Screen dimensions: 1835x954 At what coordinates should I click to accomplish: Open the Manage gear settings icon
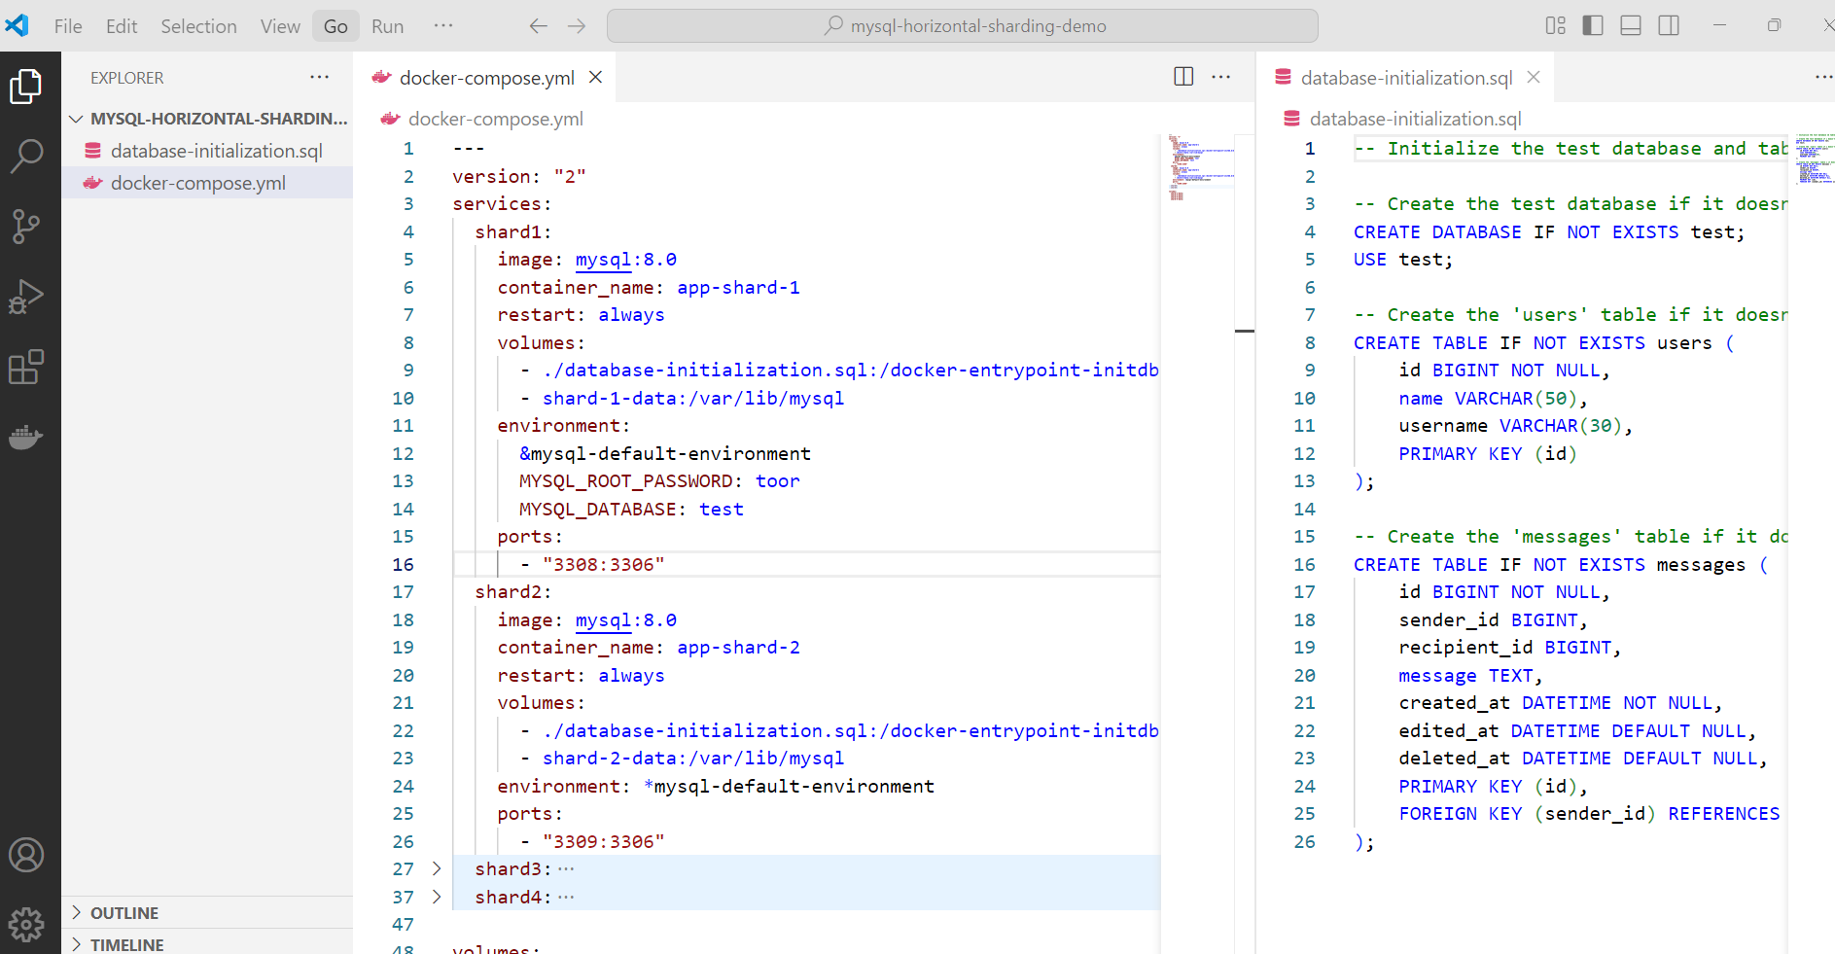(26, 924)
